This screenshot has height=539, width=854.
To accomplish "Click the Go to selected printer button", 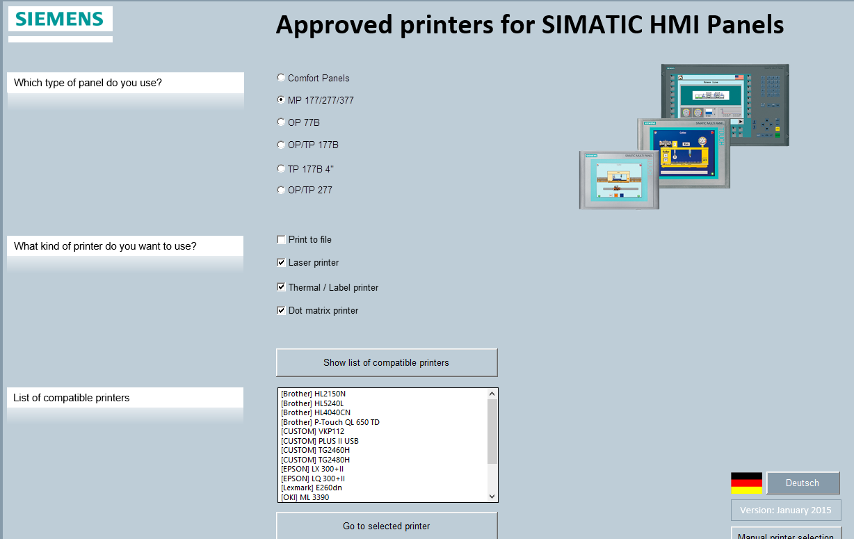I will (x=387, y=526).
